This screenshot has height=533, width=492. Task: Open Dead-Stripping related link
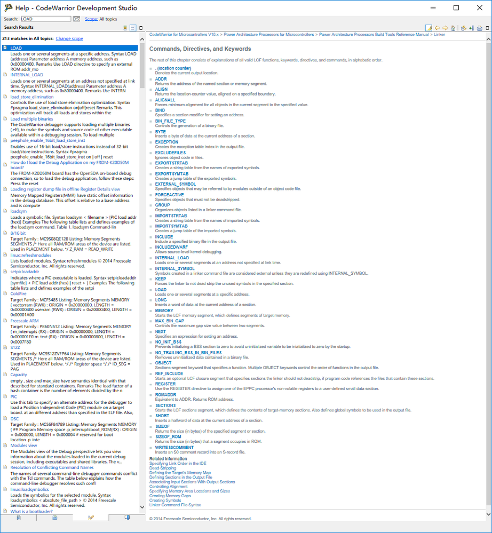pyautogui.click(x=163, y=468)
